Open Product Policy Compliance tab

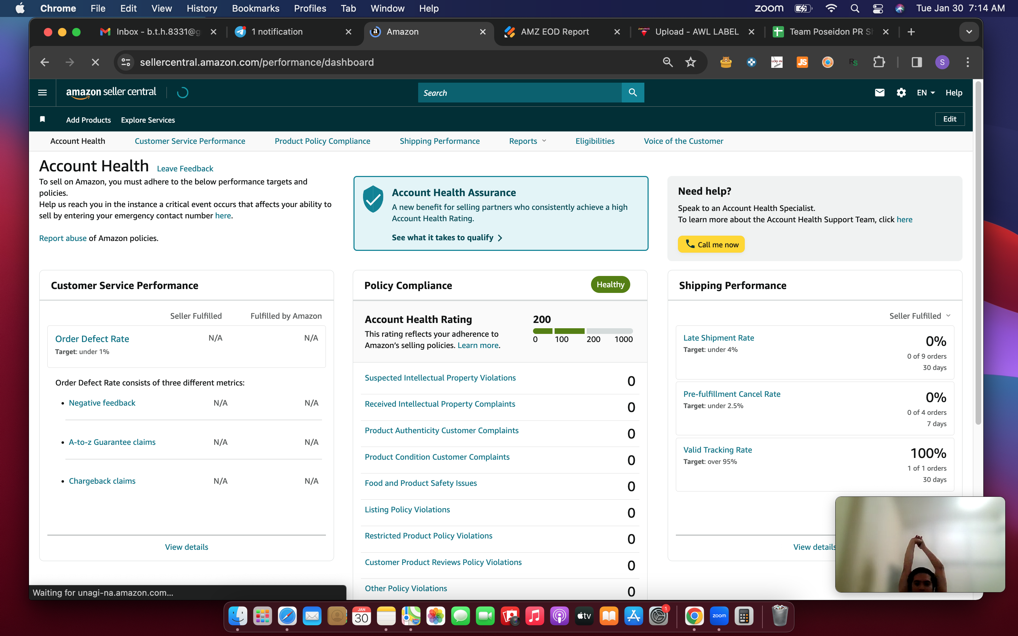pos(322,141)
